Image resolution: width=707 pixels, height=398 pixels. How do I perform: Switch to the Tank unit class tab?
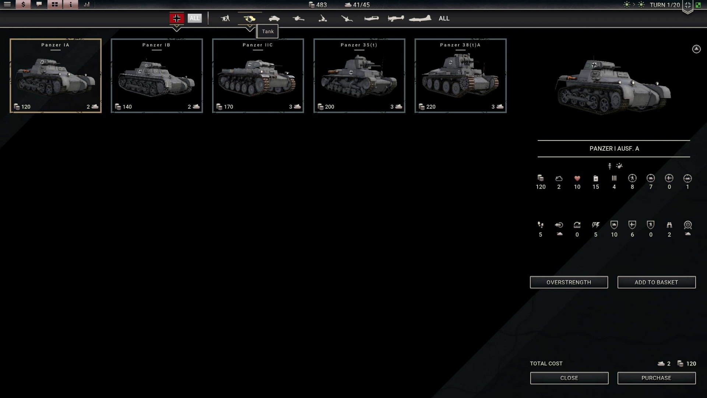click(249, 18)
